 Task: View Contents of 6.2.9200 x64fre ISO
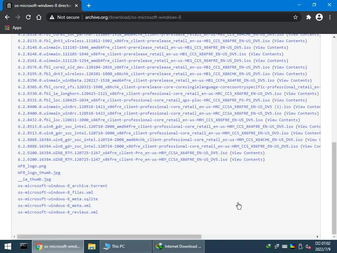pos(247,153)
